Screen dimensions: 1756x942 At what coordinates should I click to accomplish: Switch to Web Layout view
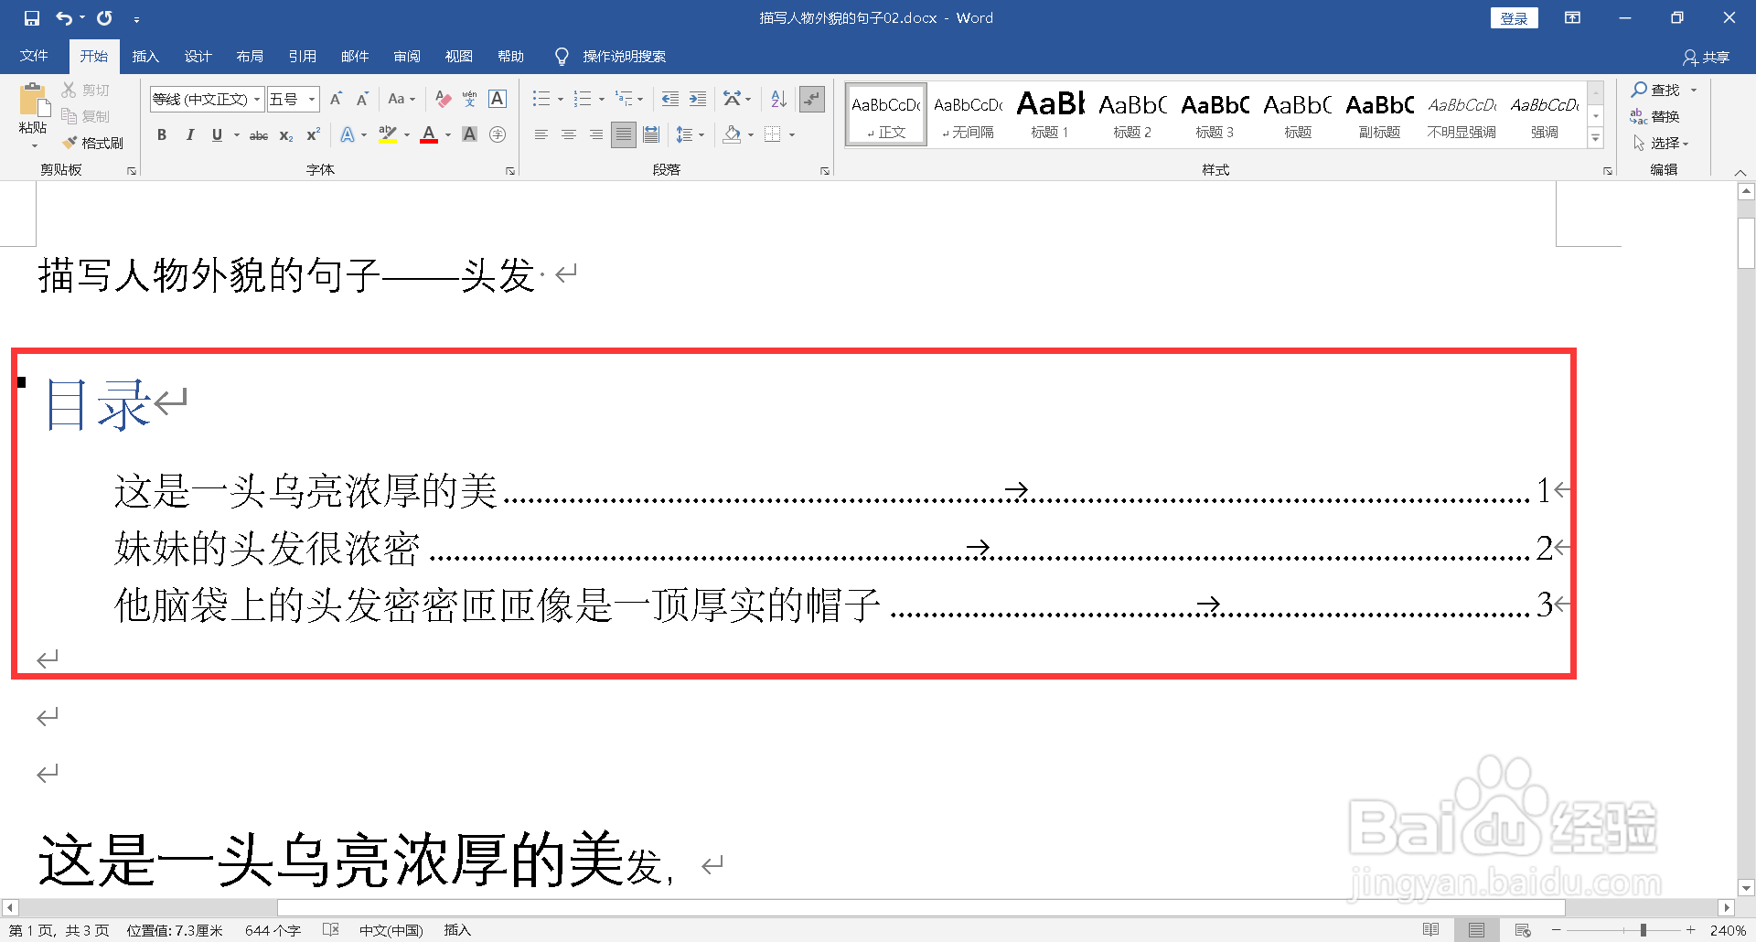(1523, 930)
